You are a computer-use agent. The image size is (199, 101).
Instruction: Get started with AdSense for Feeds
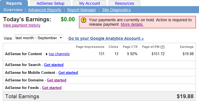52,88
